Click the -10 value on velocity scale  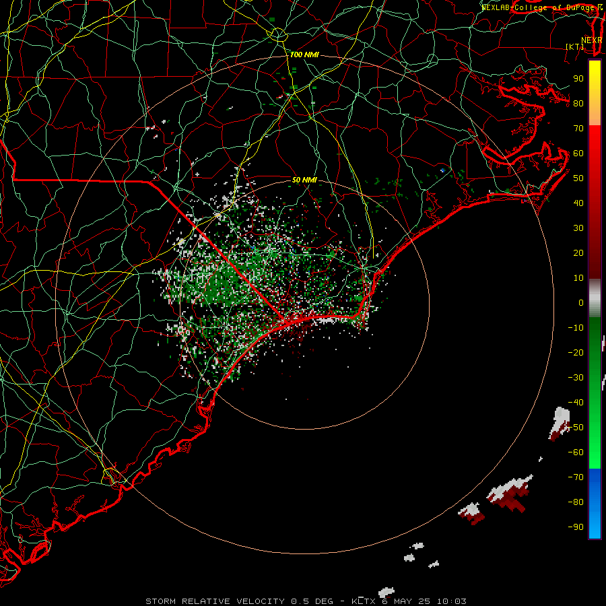pyautogui.click(x=576, y=328)
